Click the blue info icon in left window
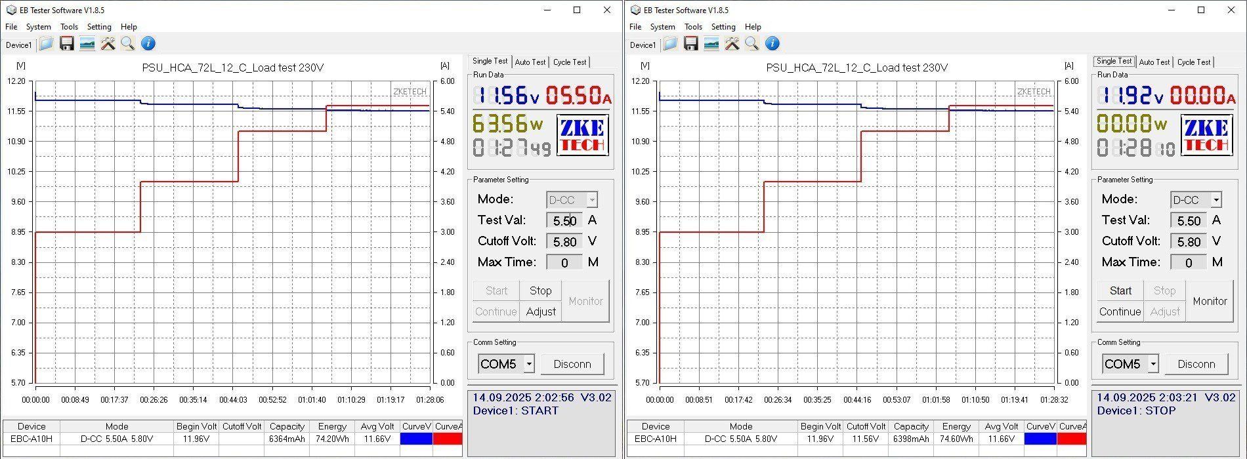Screen dimensions: 1247x459 pyautogui.click(x=148, y=44)
